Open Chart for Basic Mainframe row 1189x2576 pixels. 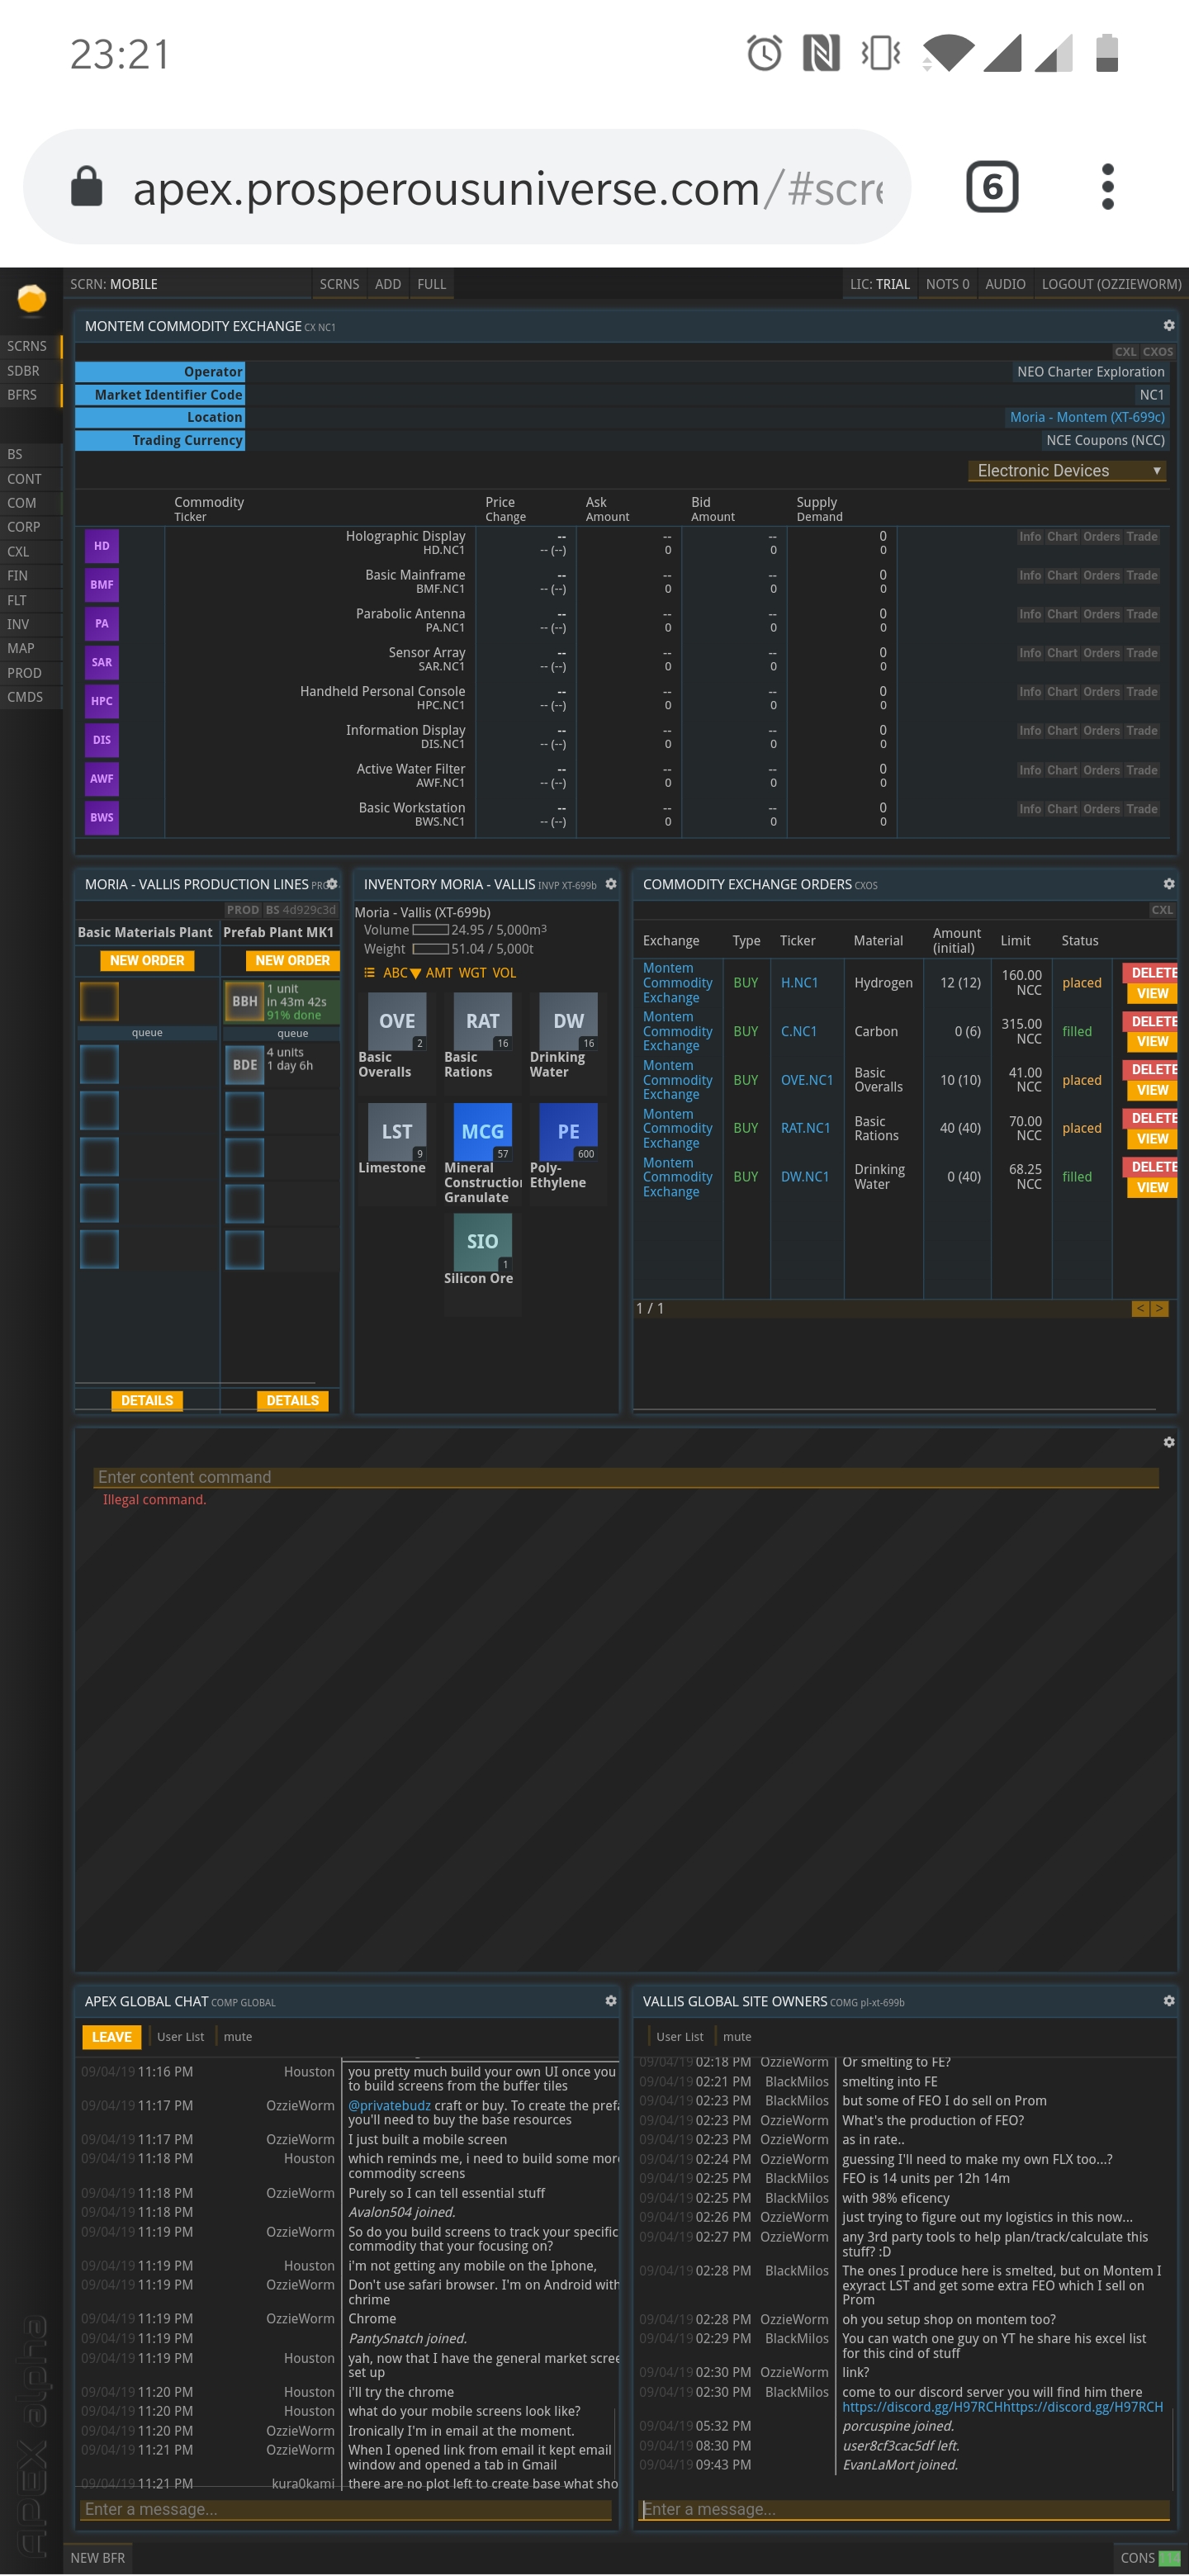click(1062, 576)
